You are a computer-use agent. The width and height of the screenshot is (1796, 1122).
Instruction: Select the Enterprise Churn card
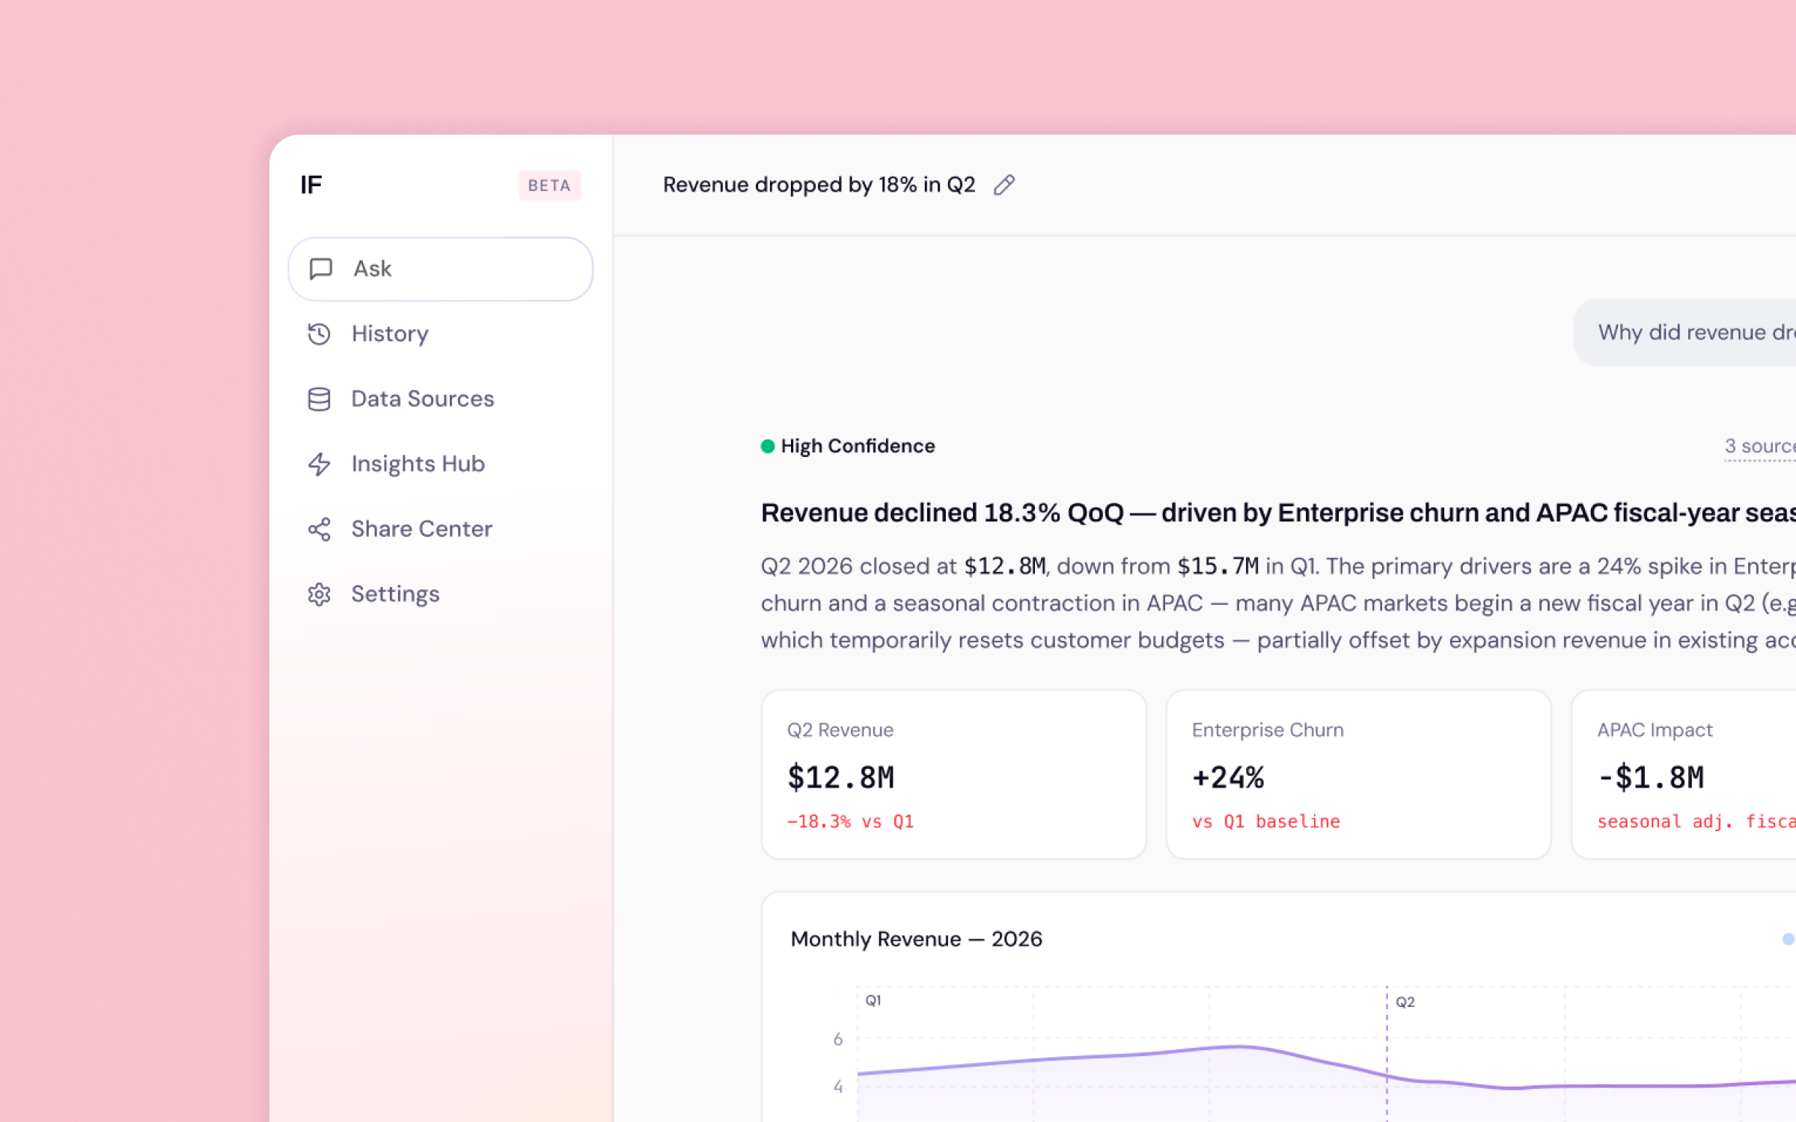[1358, 774]
